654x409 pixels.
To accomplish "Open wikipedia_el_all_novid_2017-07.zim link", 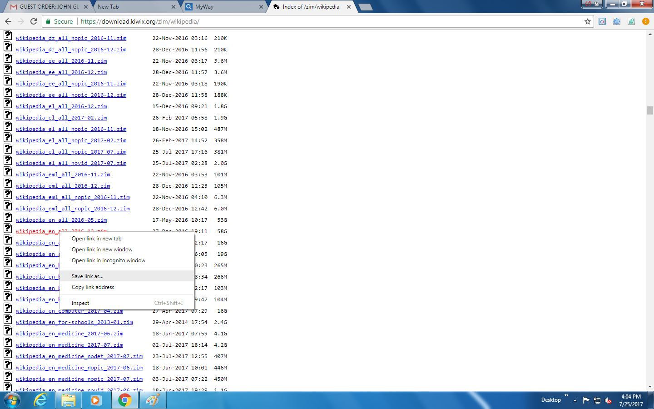I will 71,163.
